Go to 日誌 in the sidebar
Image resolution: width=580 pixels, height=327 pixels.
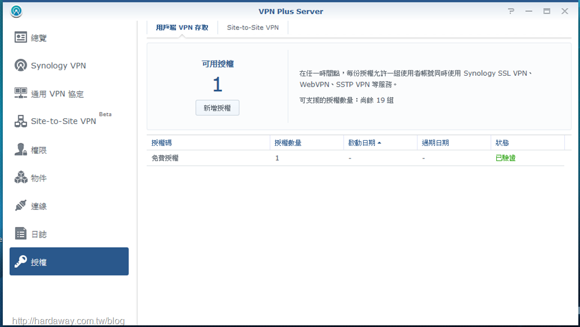[69, 234]
